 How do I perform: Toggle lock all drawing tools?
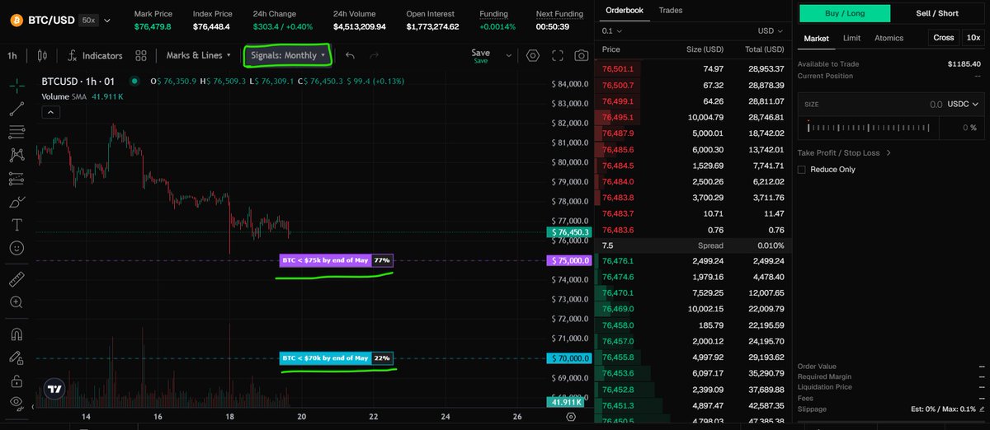point(16,381)
